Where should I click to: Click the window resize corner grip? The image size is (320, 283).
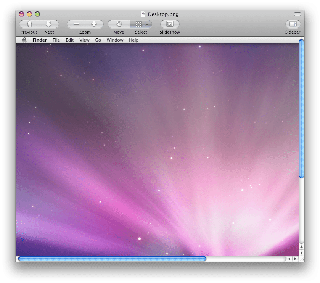tap(301, 259)
